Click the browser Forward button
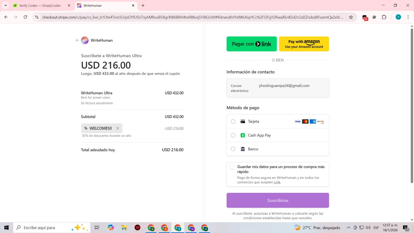414x233 pixels. pos(16,17)
